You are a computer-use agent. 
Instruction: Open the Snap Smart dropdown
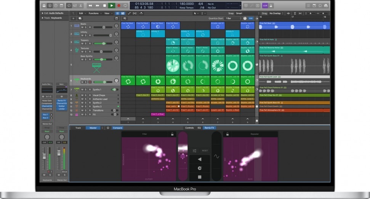(x=247, y=13)
